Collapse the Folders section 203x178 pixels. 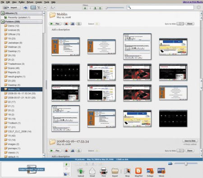click(3, 22)
